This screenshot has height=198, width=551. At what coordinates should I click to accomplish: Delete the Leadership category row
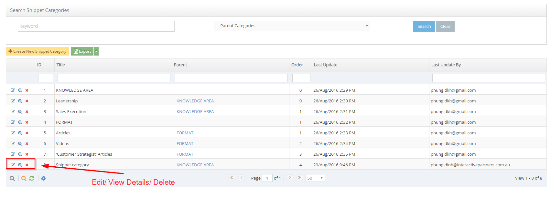27,101
